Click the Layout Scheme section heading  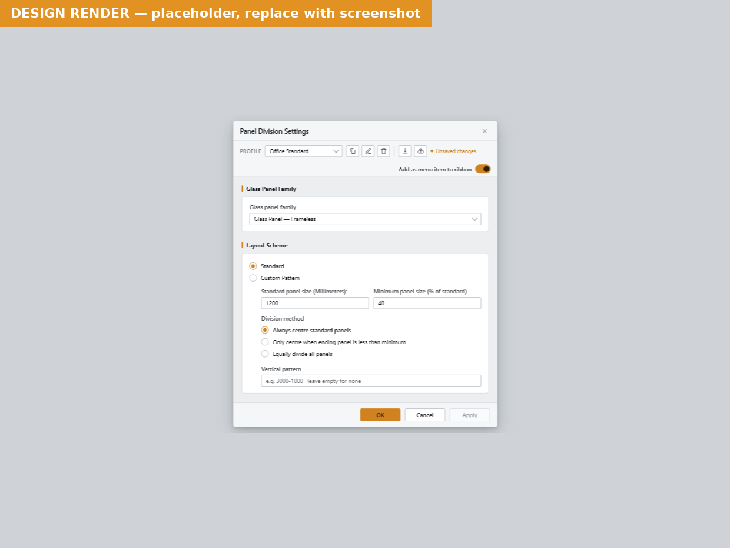[x=267, y=246]
